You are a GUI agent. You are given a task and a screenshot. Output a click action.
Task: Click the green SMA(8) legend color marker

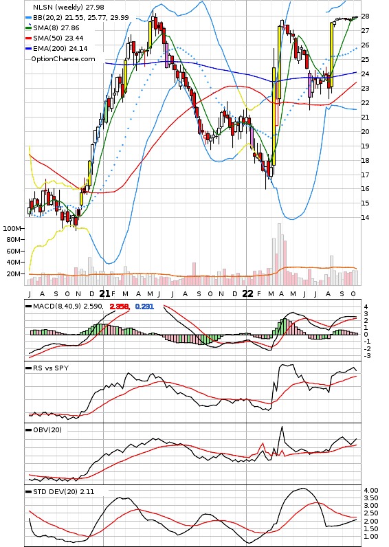pos(29,27)
